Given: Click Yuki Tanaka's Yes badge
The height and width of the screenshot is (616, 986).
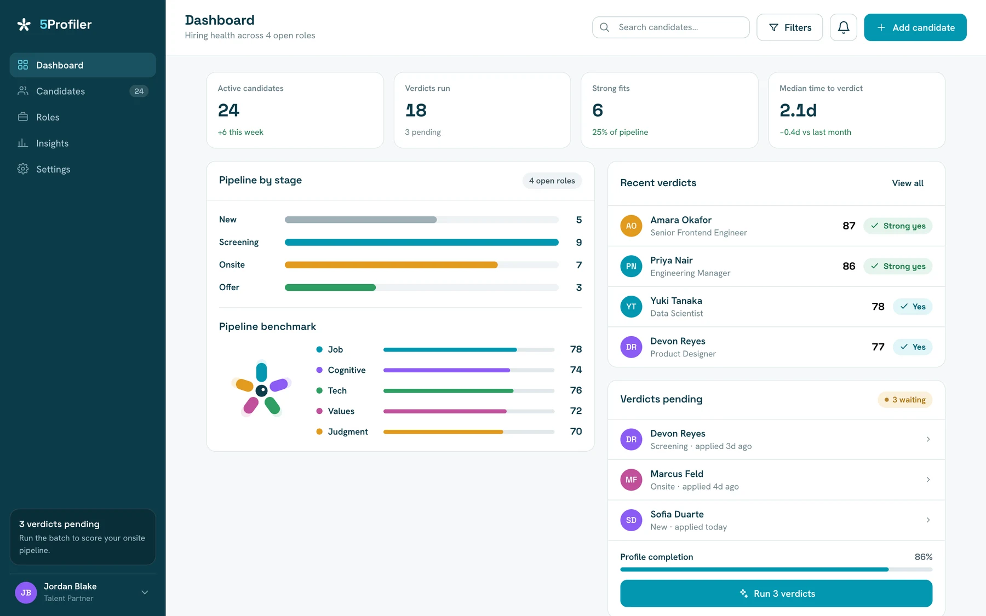Looking at the screenshot, I should 913,307.
